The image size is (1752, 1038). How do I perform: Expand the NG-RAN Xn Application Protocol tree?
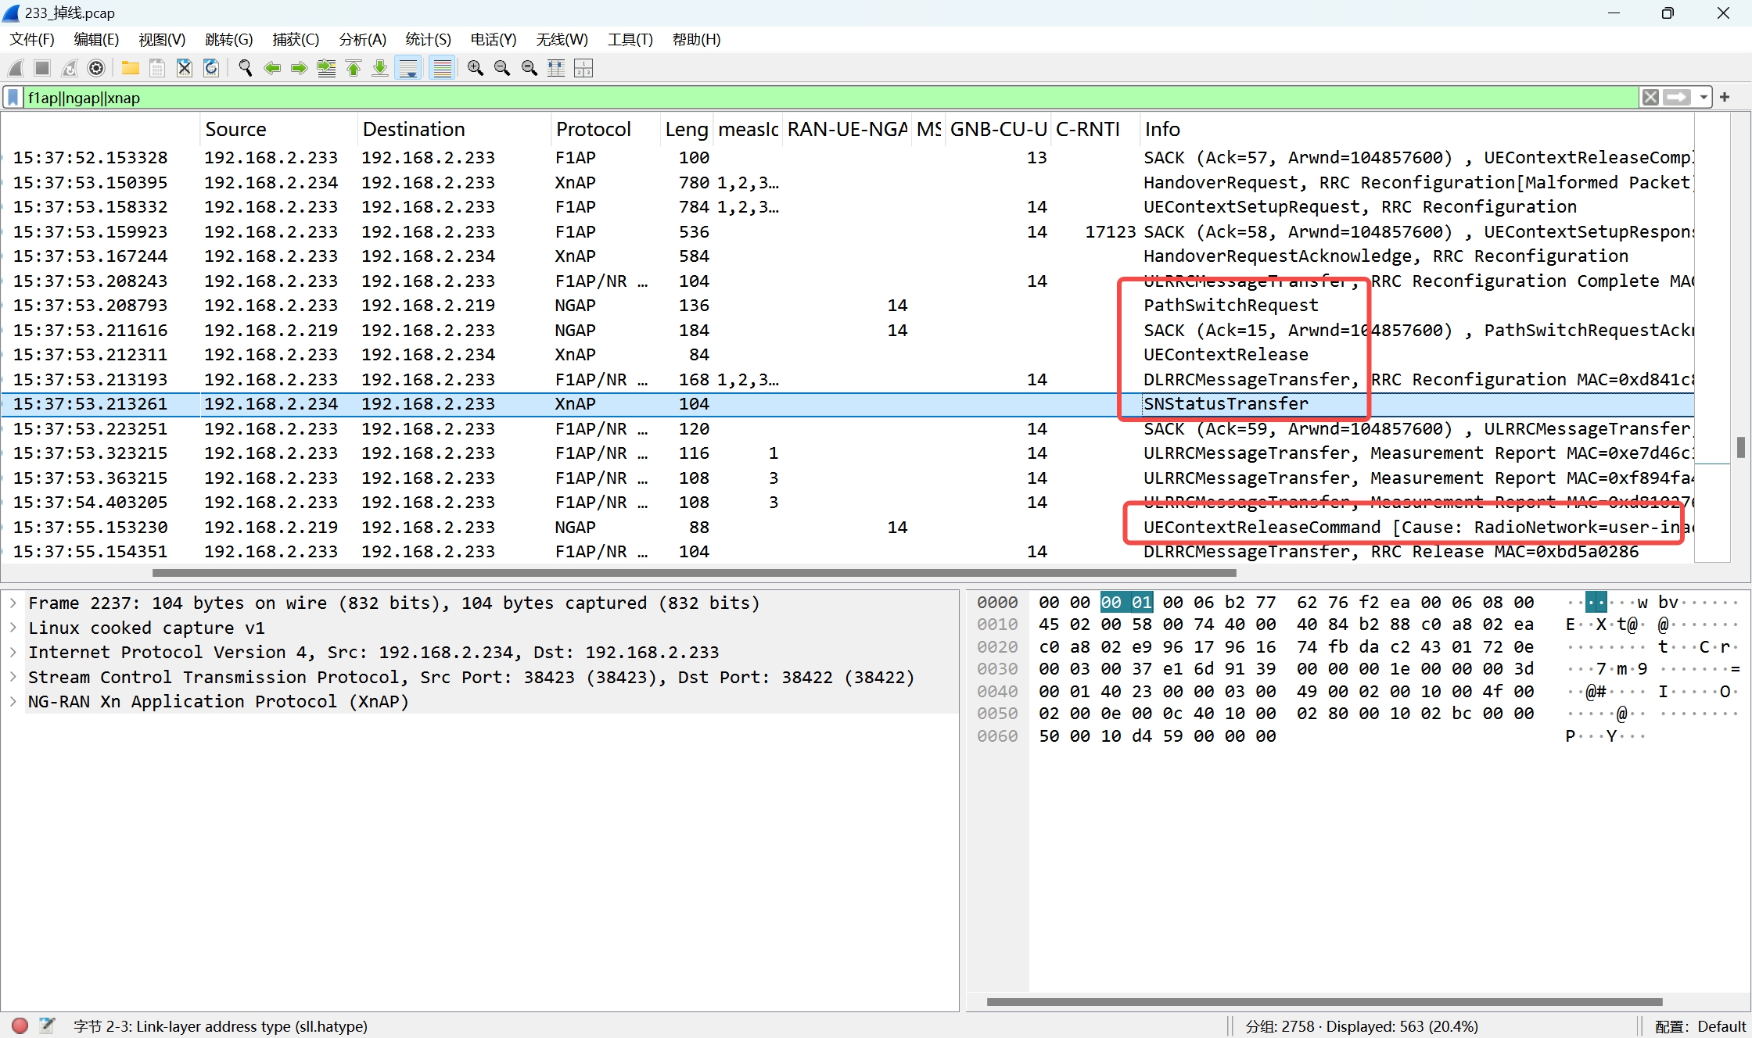(13, 702)
